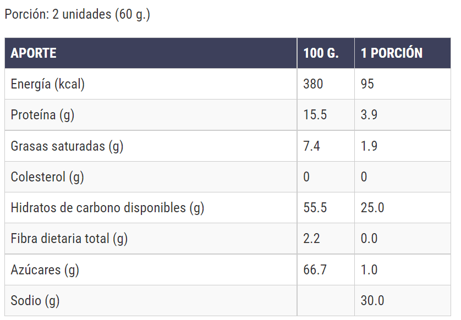Click the Azúcares (g) row label
Image resolution: width=461 pixels, height=320 pixels.
[44, 270]
